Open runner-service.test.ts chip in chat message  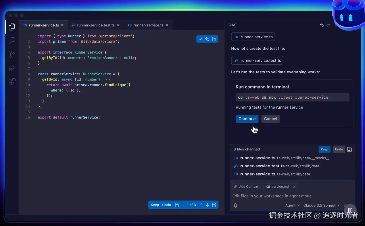pyautogui.click(x=257, y=60)
